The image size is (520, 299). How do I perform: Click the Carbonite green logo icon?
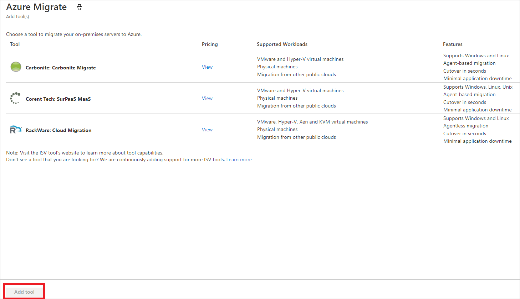tap(16, 67)
